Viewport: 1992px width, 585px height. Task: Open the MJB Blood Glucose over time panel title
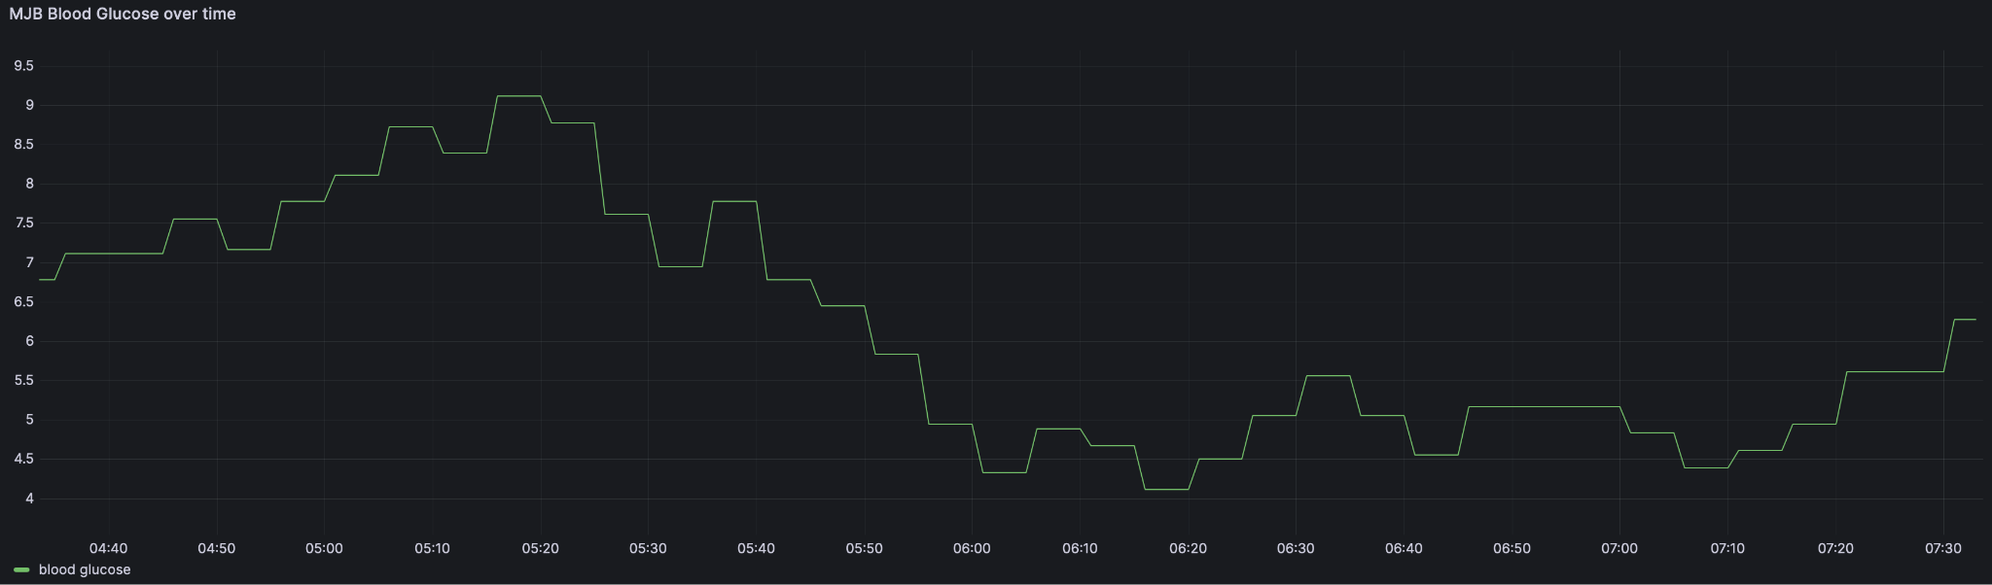coord(123,14)
